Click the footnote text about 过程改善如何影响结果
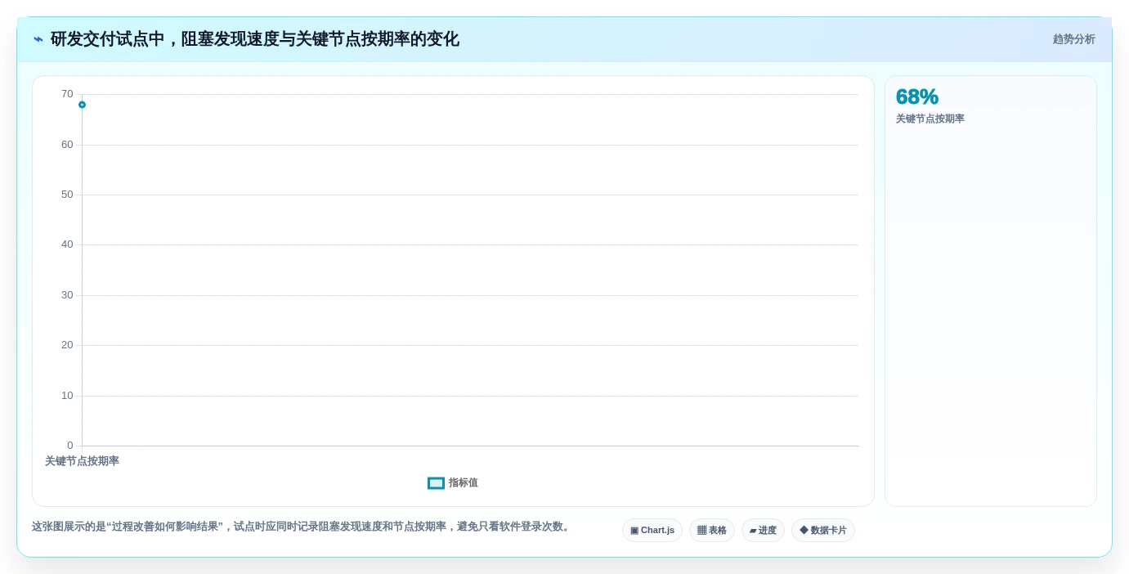Image resolution: width=1129 pixels, height=574 pixels. (x=302, y=527)
